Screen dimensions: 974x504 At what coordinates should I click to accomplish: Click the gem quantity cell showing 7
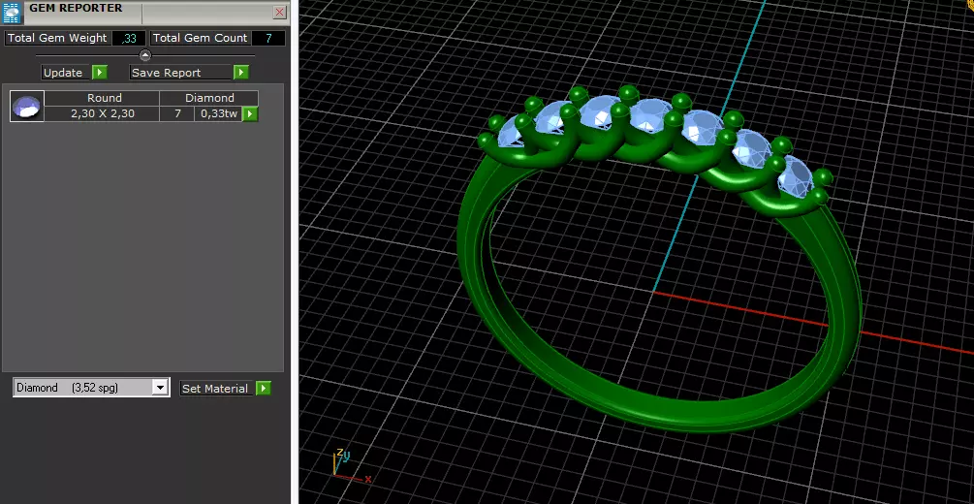(x=177, y=113)
